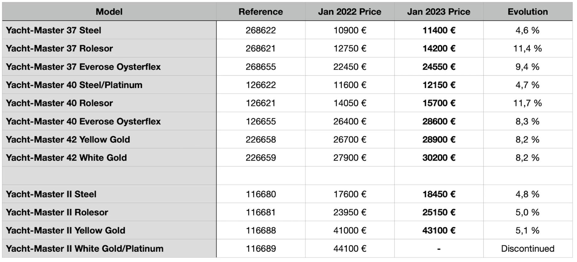
Task: Click the Jan 2022 Price header
Action: 350,12
